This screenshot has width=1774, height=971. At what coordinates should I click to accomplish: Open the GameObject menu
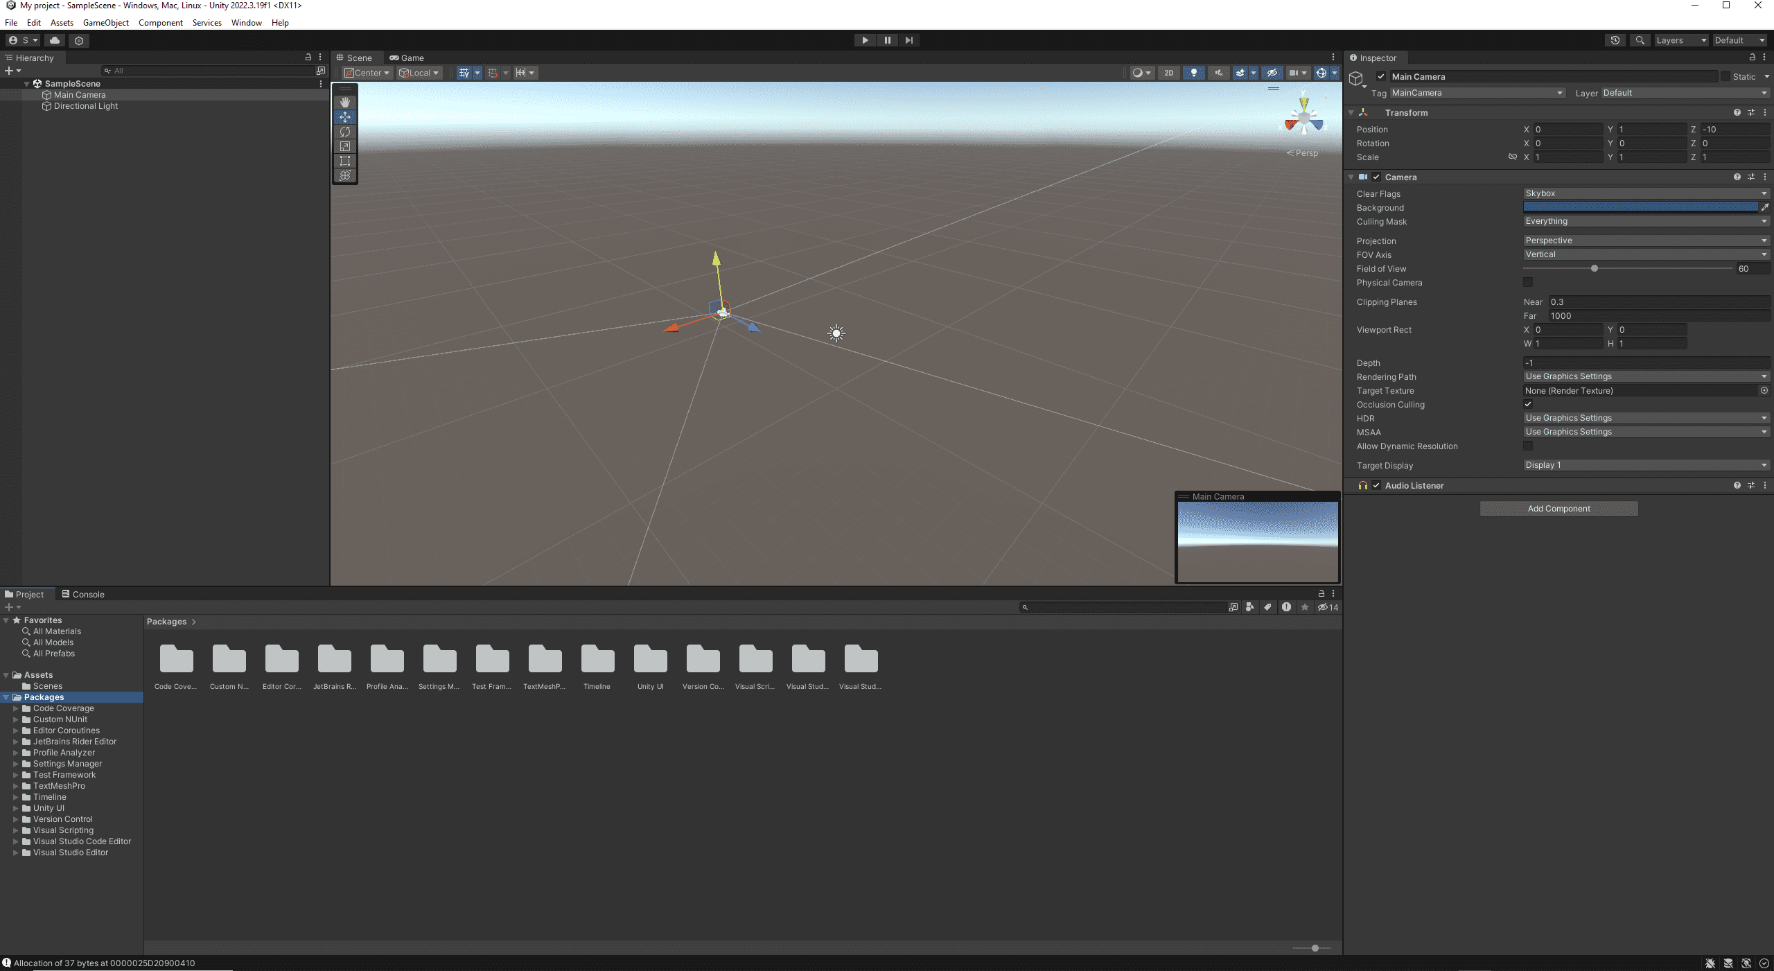pyautogui.click(x=105, y=22)
